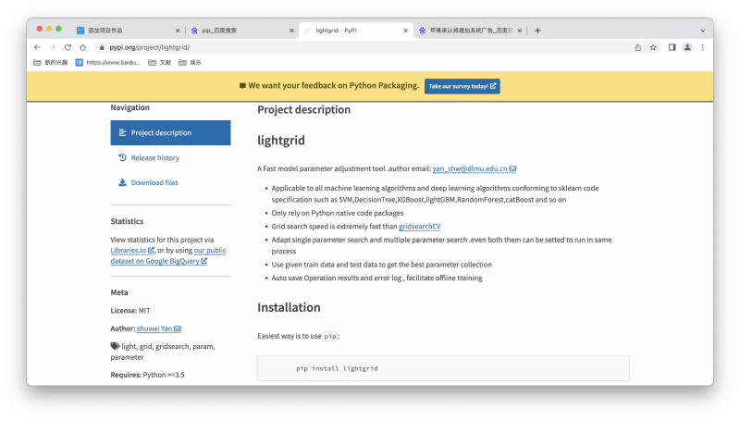Open the browser home page
The width and height of the screenshot is (740, 421).
coord(83,47)
